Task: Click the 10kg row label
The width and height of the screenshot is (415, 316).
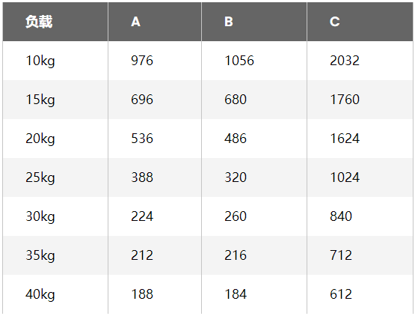Action: (x=40, y=61)
